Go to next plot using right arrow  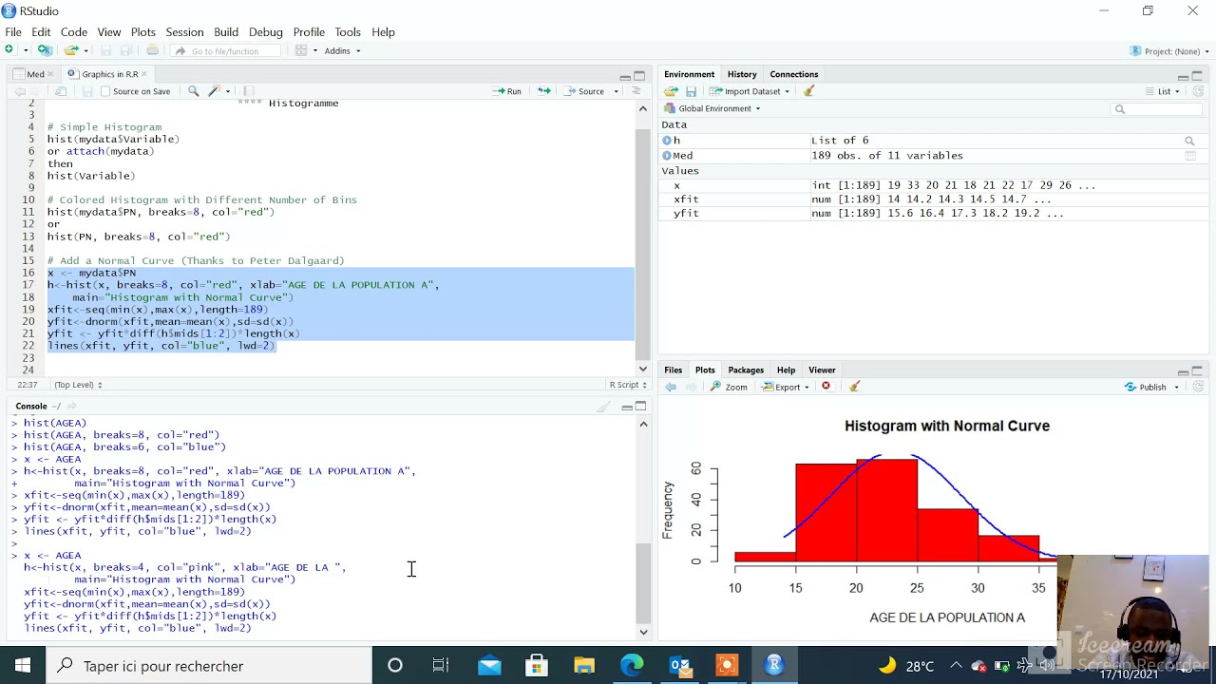pos(691,387)
